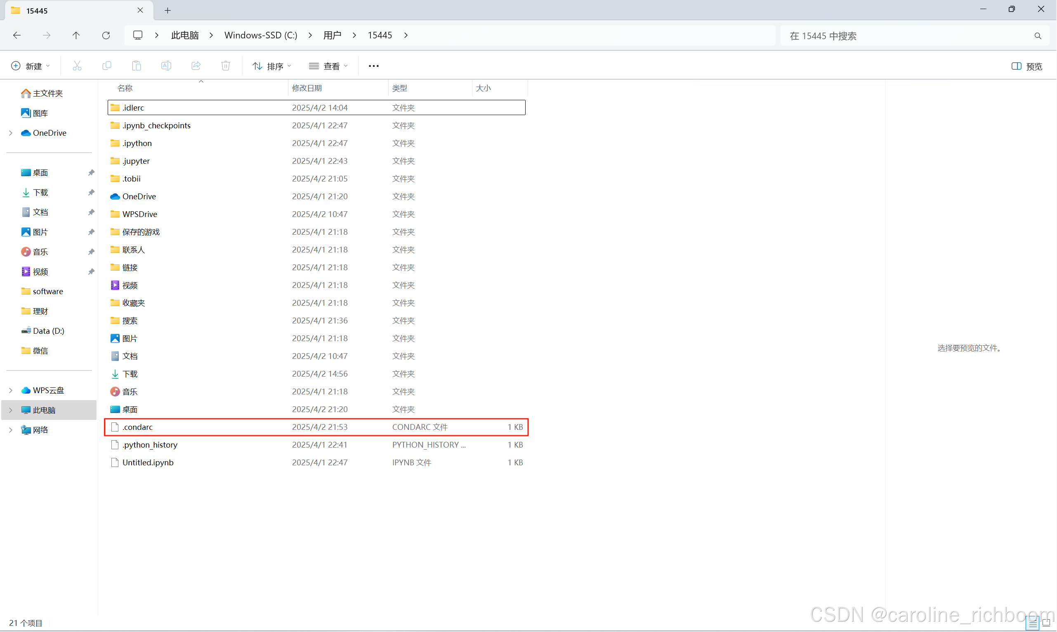This screenshot has width=1057, height=632.
Task: Switch to details view in status bar
Action: [1033, 623]
